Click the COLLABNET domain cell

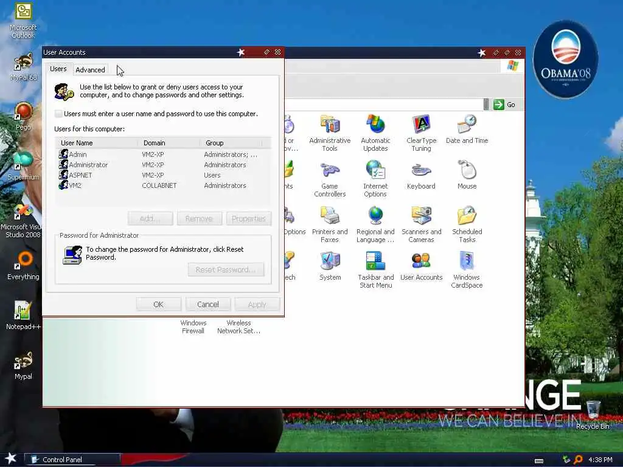(x=159, y=185)
